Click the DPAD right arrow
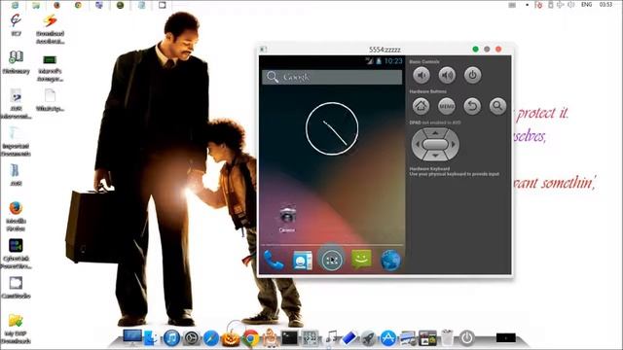Screen dimensions: 623x350 (x=454, y=145)
